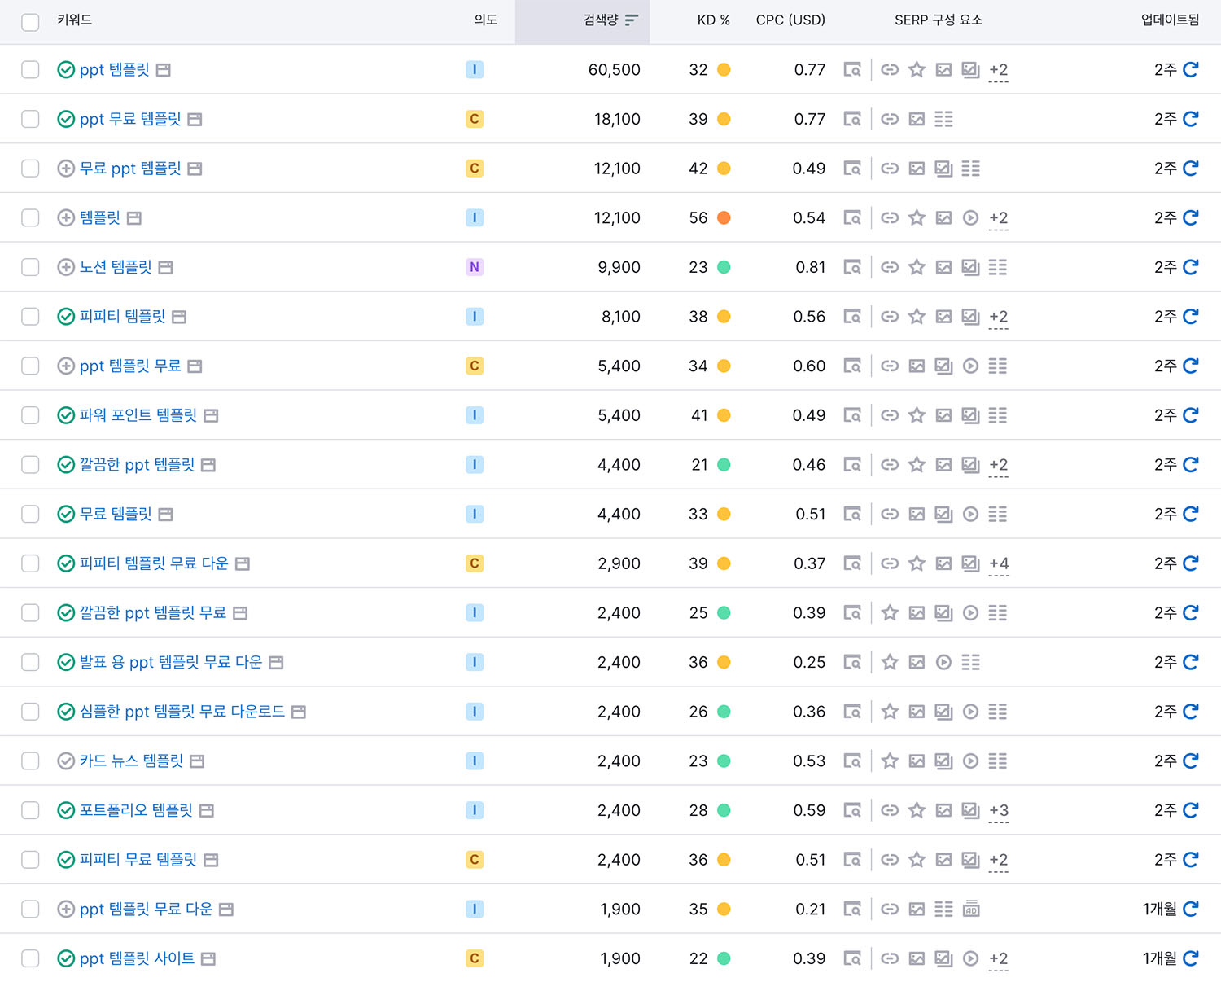The image size is (1221, 982).
Task: Open SERP page icon after '포트폴리오 템플릿'
Action: (207, 811)
